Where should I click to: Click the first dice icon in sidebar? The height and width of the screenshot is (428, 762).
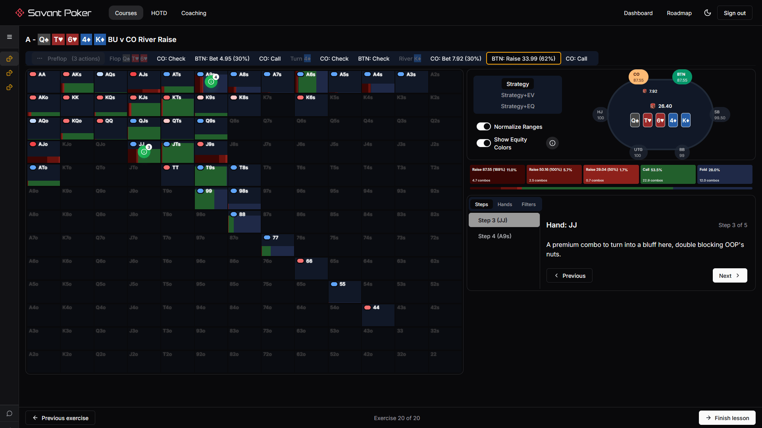tap(10, 59)
